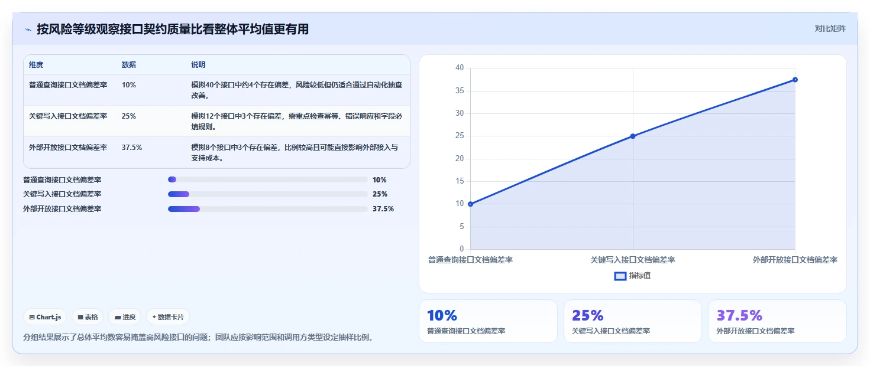Screen dimensions: 870x366
Task: Click the icon before the main title
Action: [28, 30]
